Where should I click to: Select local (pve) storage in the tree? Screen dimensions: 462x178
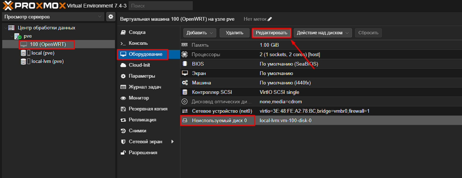pos(43,53)
